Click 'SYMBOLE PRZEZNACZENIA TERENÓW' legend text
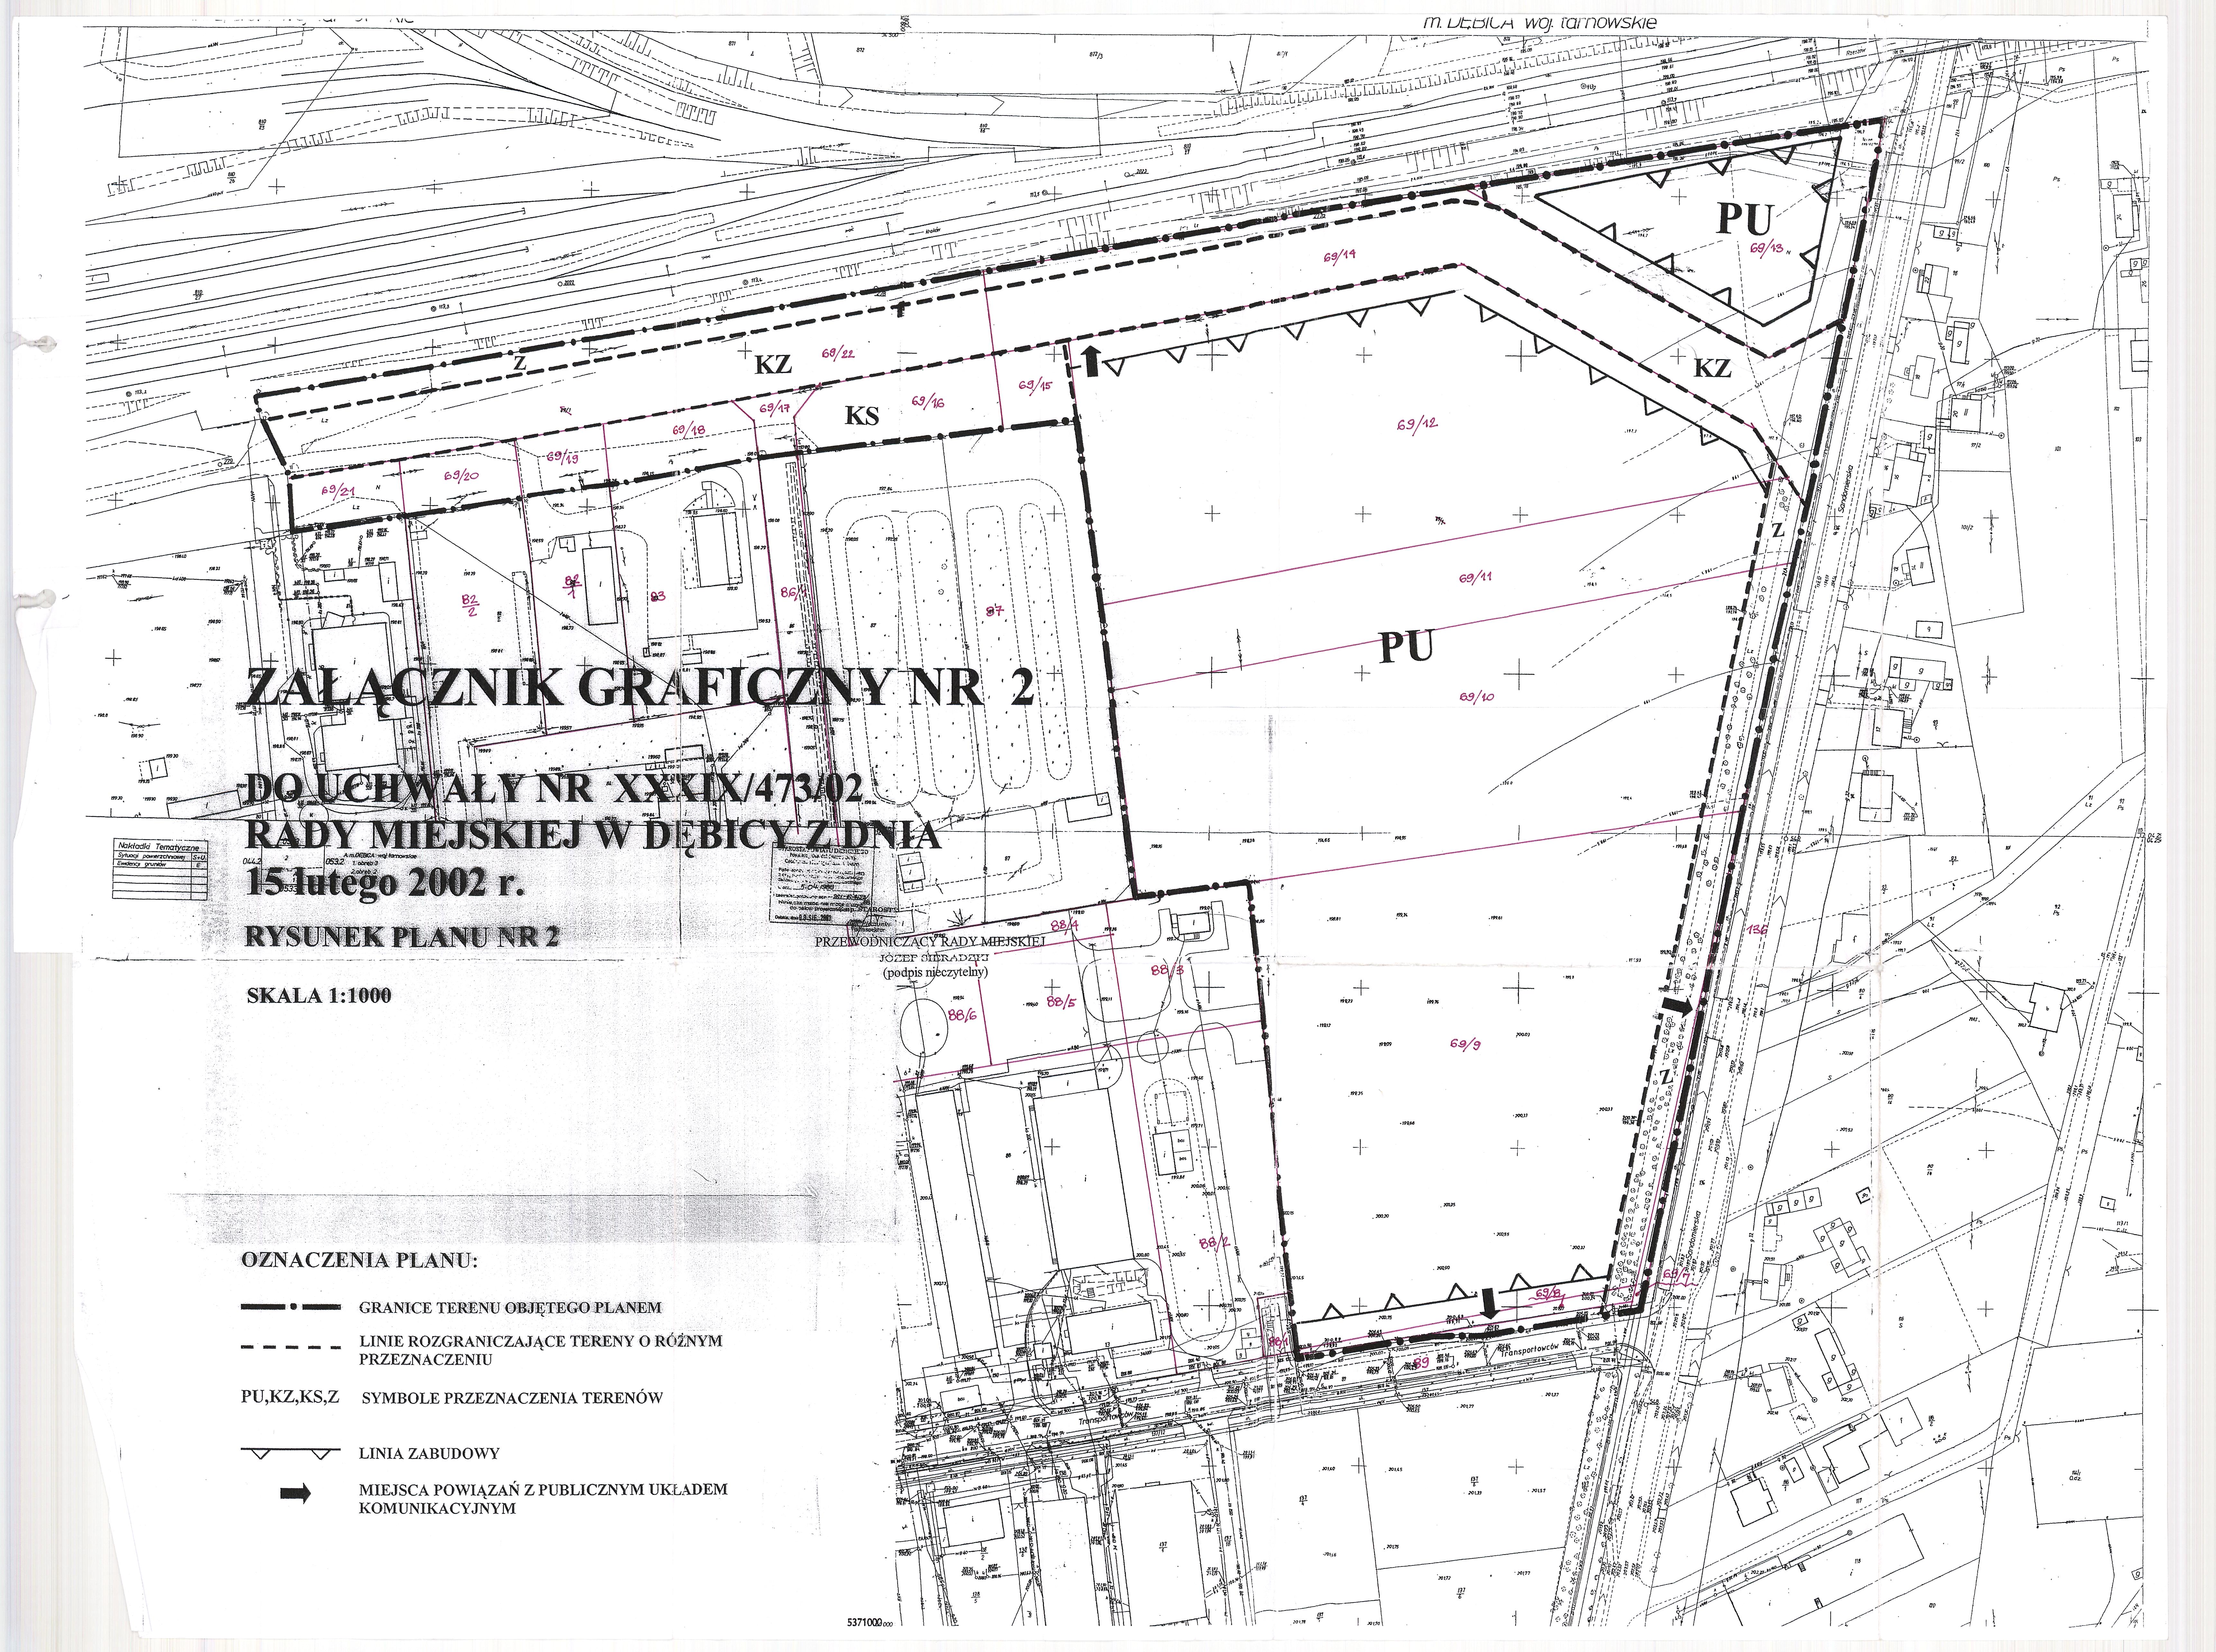 click(512, 1398)
